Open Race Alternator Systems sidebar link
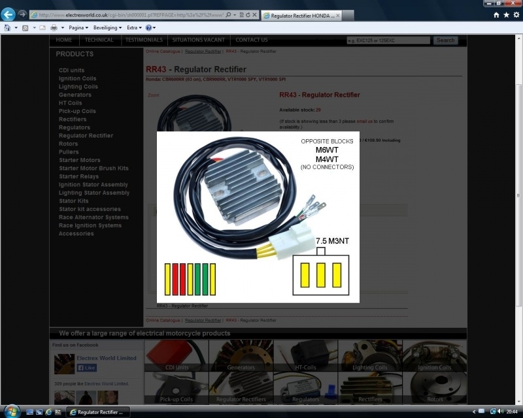Screen dimensions: 523x418 (x=93, y=217)
